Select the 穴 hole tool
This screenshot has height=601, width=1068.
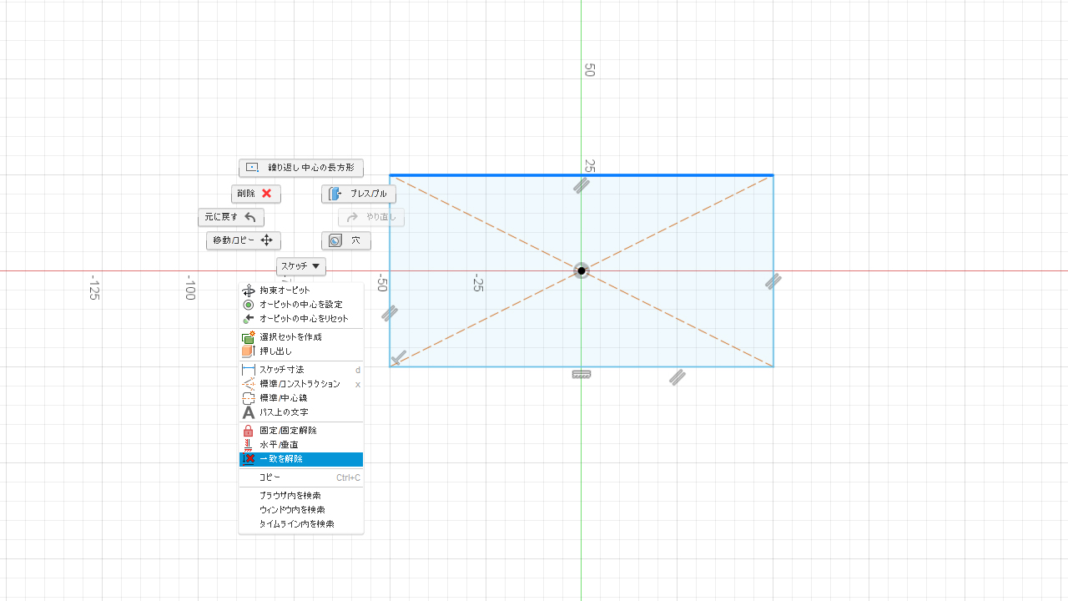346,240
